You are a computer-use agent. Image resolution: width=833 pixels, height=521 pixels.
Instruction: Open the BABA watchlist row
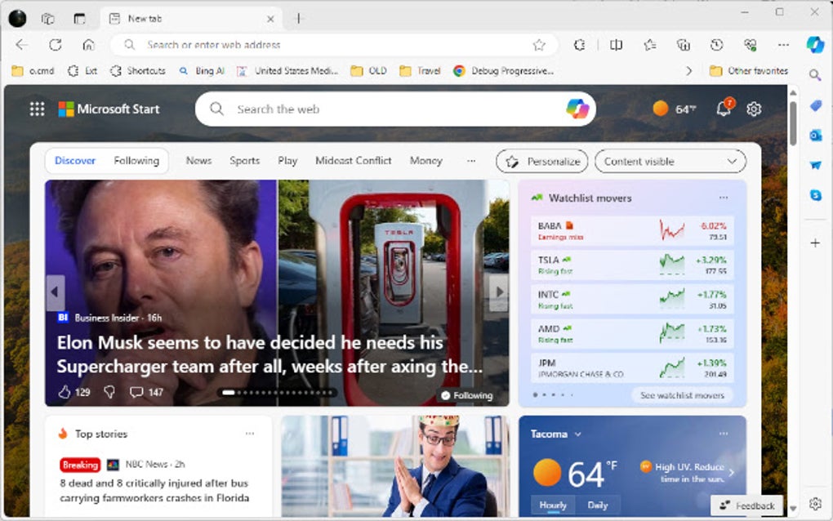coord(632,231)
